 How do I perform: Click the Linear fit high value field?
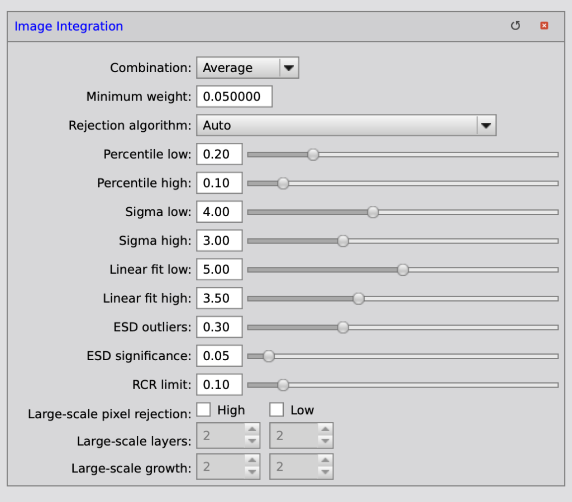point(219,298)
